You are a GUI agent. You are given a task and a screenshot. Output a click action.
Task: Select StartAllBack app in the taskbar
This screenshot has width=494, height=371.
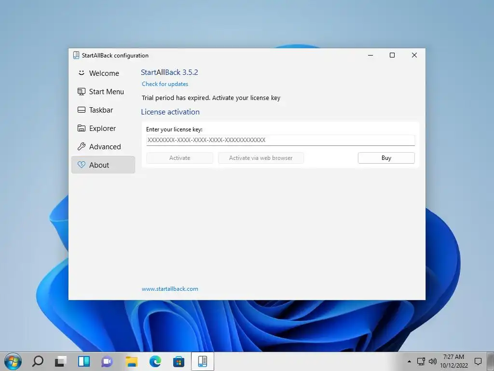pos(203,361)
